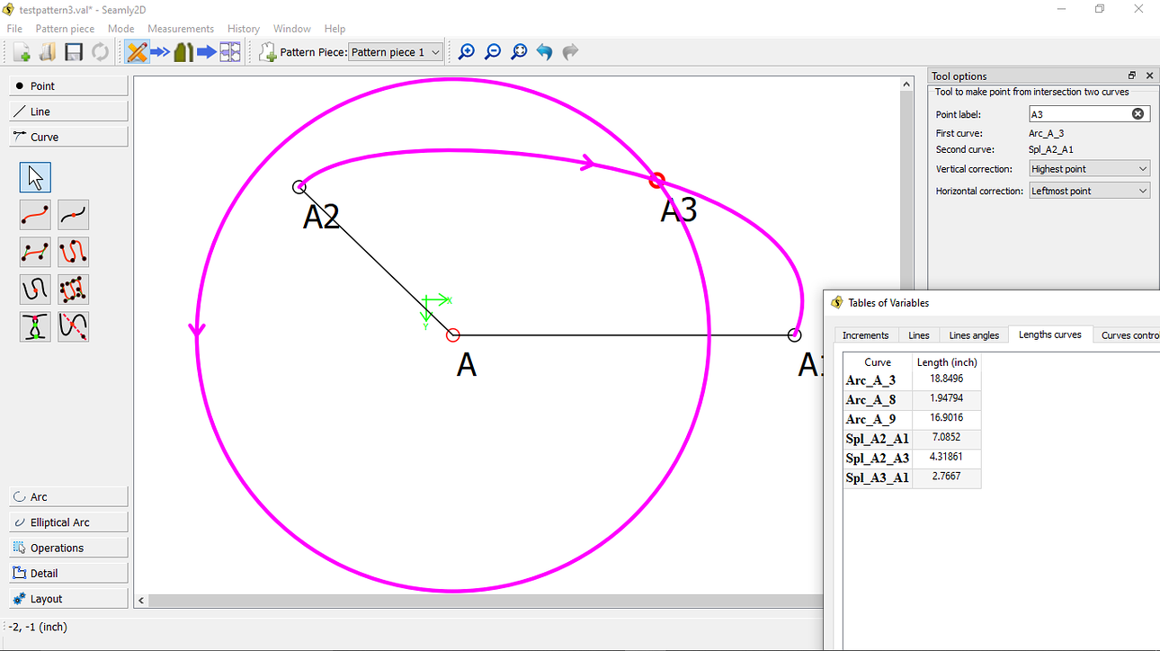This screenshot has width=1160, height=651.
Task: Zoom in using the magnifier plus icon
Action: click(466, 51)
